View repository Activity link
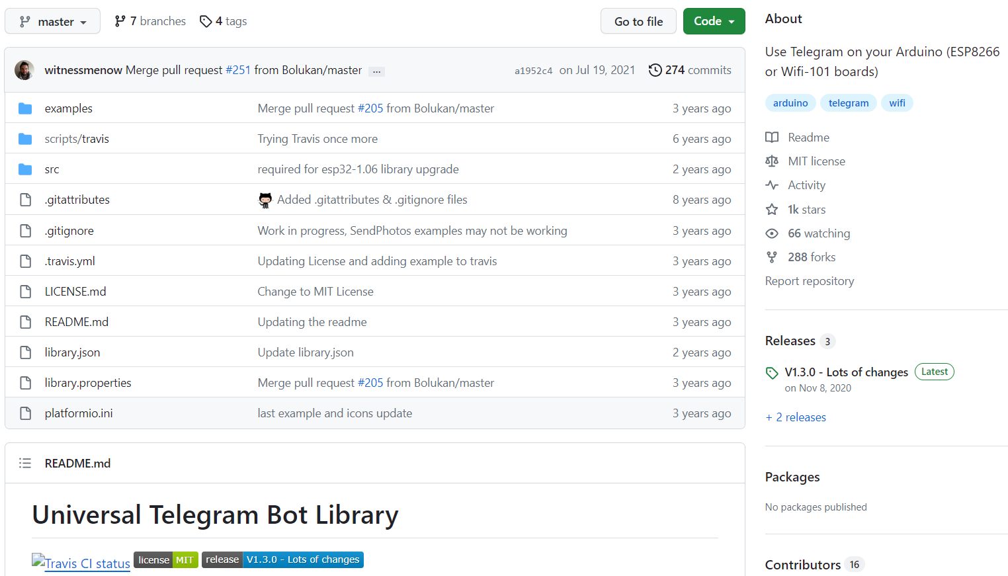Viewport: 1008px width, 576px height. click(x=806, y=185)
